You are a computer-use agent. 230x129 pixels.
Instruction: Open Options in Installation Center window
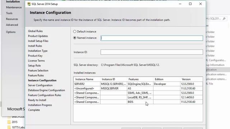pyautogui.click(x=11, y=32)
